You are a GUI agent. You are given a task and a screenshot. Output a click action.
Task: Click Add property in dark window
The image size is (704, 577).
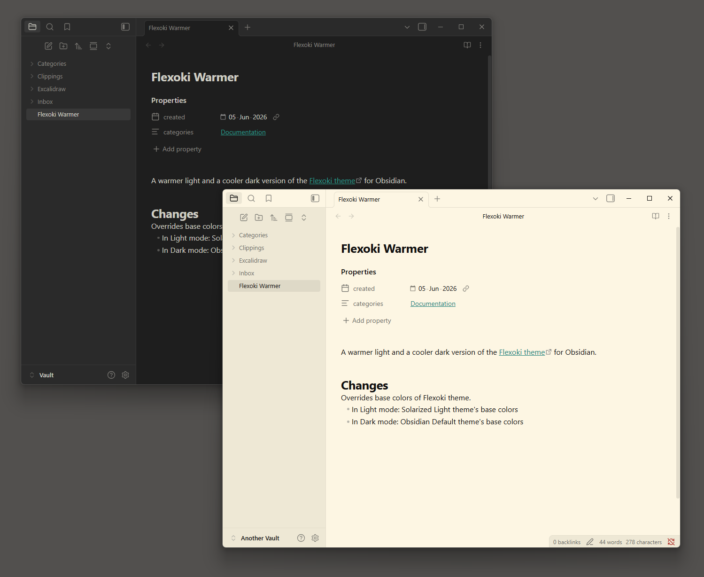(177, 149)
